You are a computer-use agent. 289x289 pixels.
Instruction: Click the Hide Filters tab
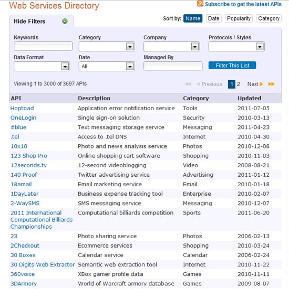pos(42,21)
